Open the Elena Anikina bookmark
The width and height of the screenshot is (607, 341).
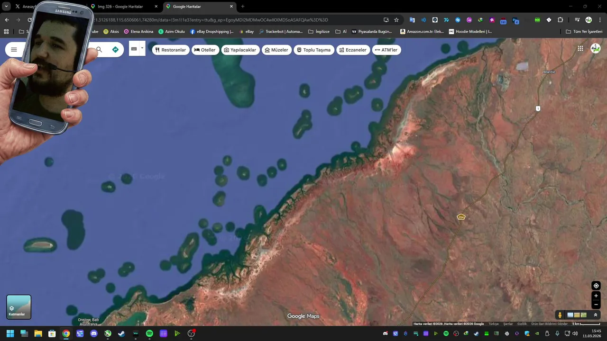click(x=138, y=32)
